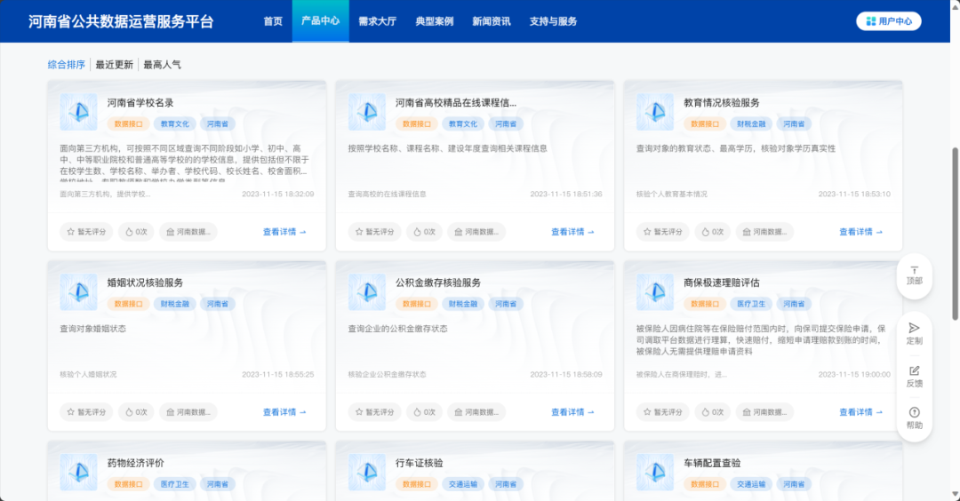Open the 用户中心 button

888,21
